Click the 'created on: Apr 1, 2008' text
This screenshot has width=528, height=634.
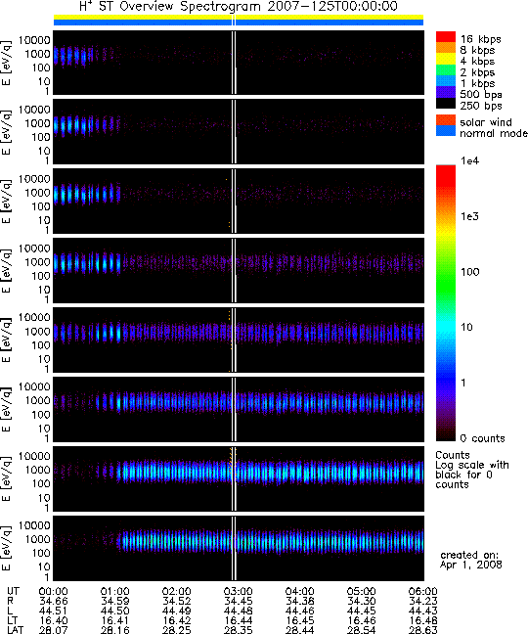tap(470, 560)
